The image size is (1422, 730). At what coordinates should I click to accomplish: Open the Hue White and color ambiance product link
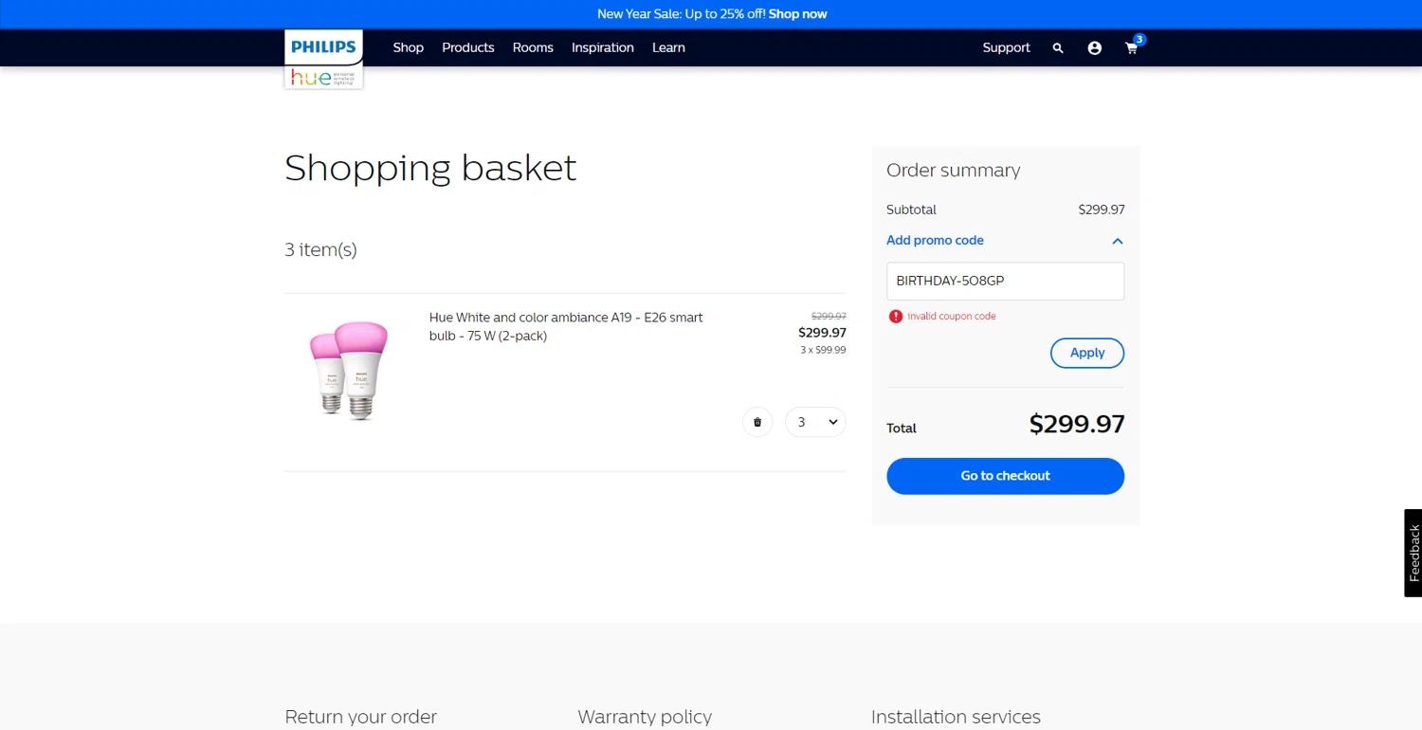tap(566, 327)
